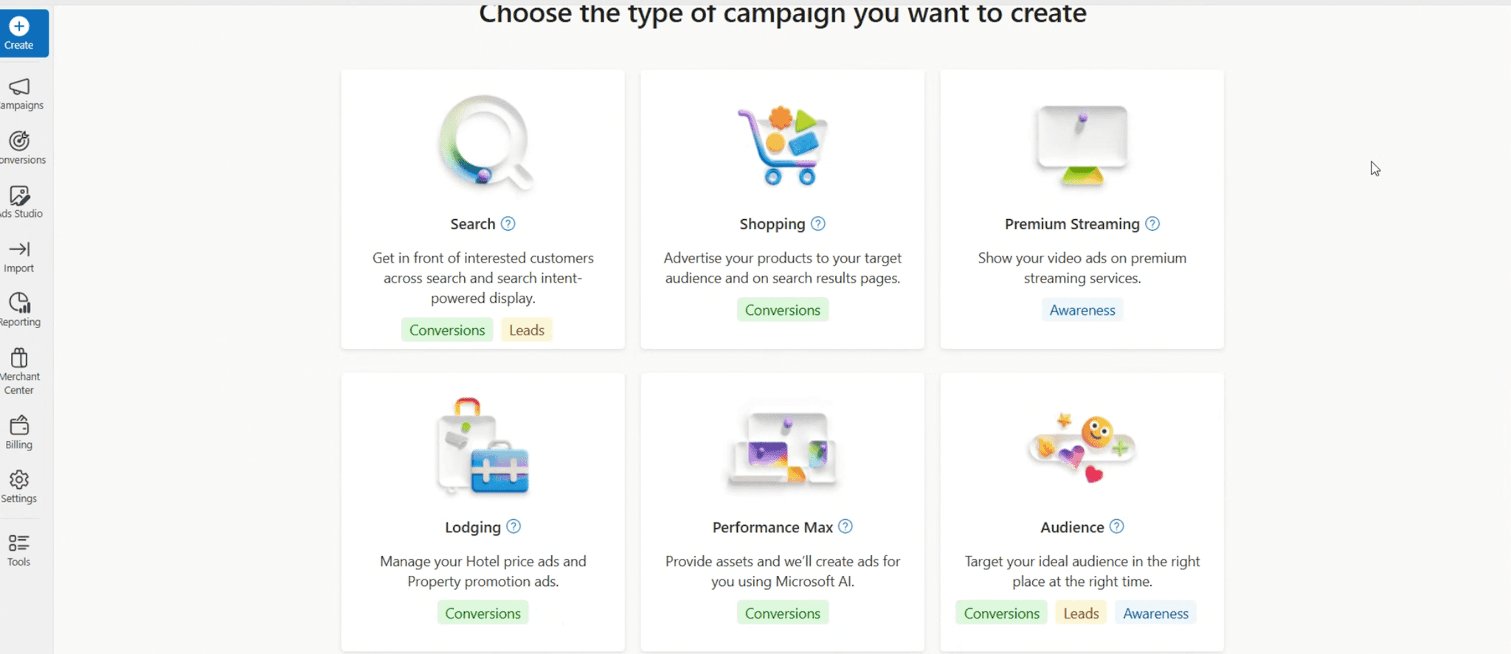Open Reporting from the sidebar
1511x654 pixels.
[20, 308]
